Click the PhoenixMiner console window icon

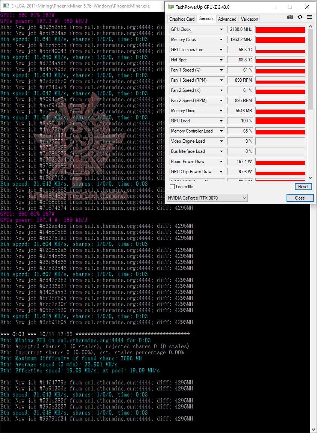point(6,6)
